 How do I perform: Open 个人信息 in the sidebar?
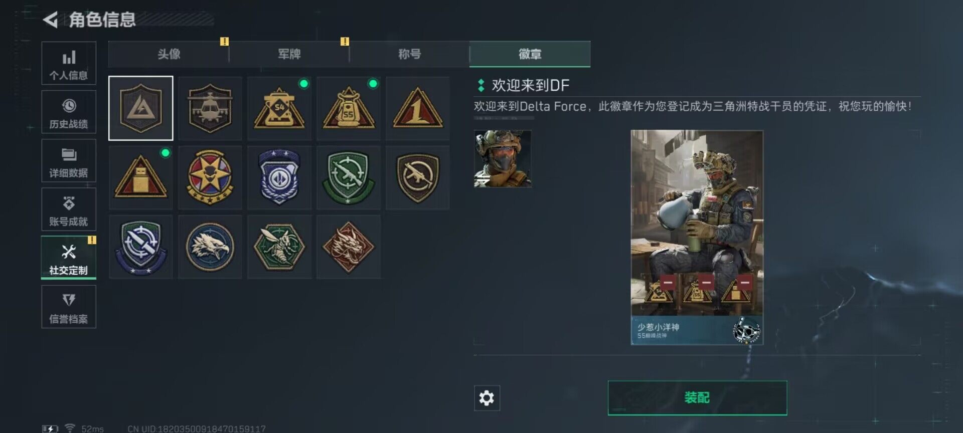click(69, 63)
